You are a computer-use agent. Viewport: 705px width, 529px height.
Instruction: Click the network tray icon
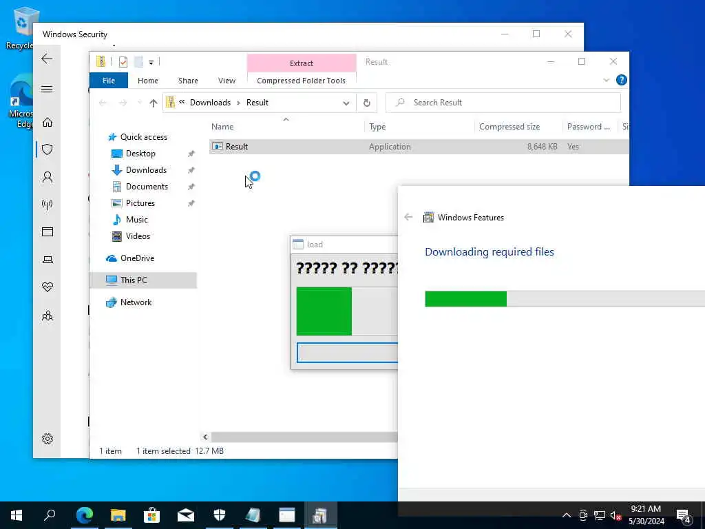click(600, 515)
